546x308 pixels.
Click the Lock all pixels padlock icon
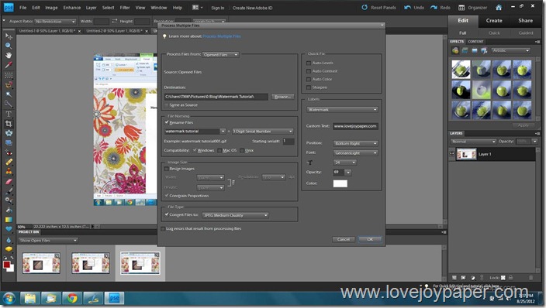(510, 277)
